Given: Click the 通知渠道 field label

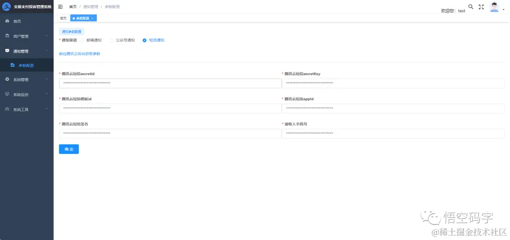Looking at the screenshot, I should 69,40.
